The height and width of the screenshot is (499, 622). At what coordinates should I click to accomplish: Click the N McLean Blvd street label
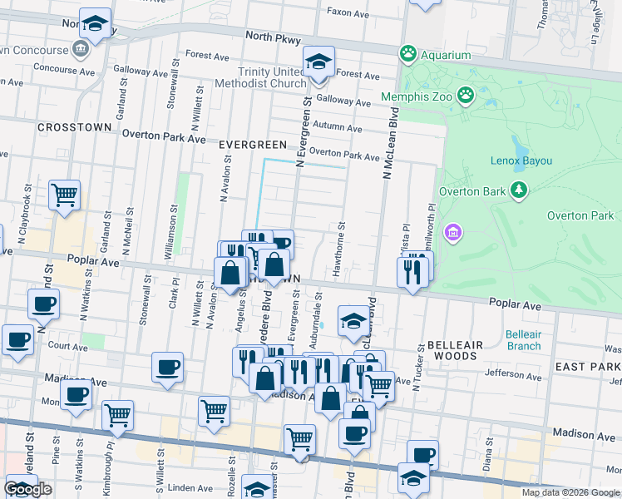(391, 143)
